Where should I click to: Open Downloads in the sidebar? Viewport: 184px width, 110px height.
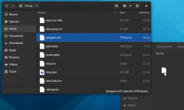(19, 43)
